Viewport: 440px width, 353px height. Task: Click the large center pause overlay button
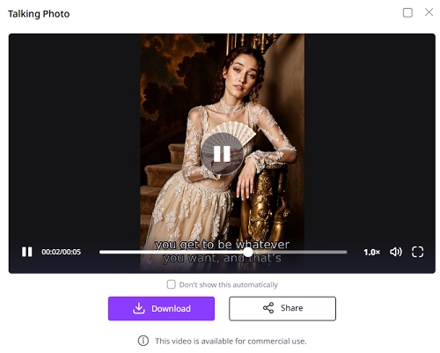coord(222,154)
